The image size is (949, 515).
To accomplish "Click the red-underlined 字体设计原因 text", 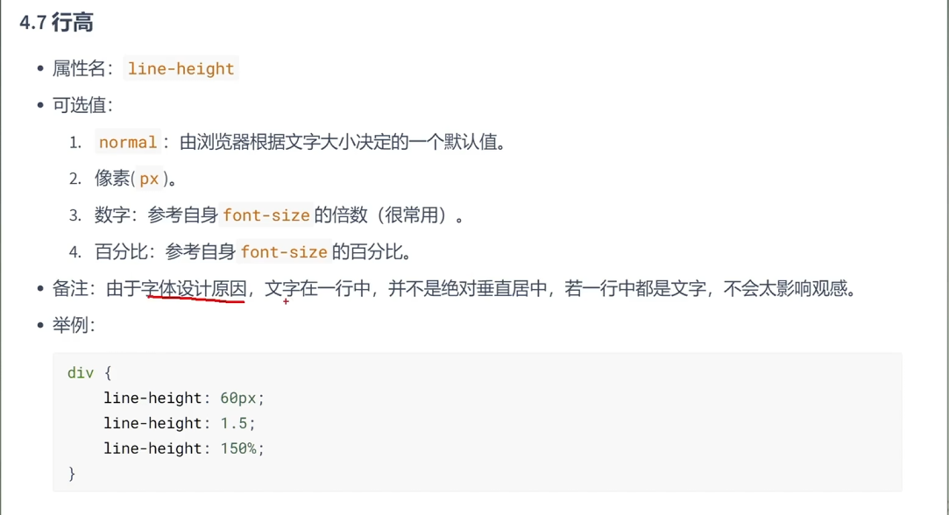I will 195,289.
